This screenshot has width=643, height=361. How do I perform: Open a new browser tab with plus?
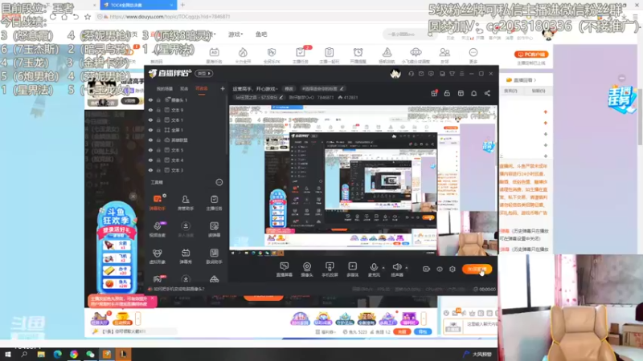(x=182, y=5)
